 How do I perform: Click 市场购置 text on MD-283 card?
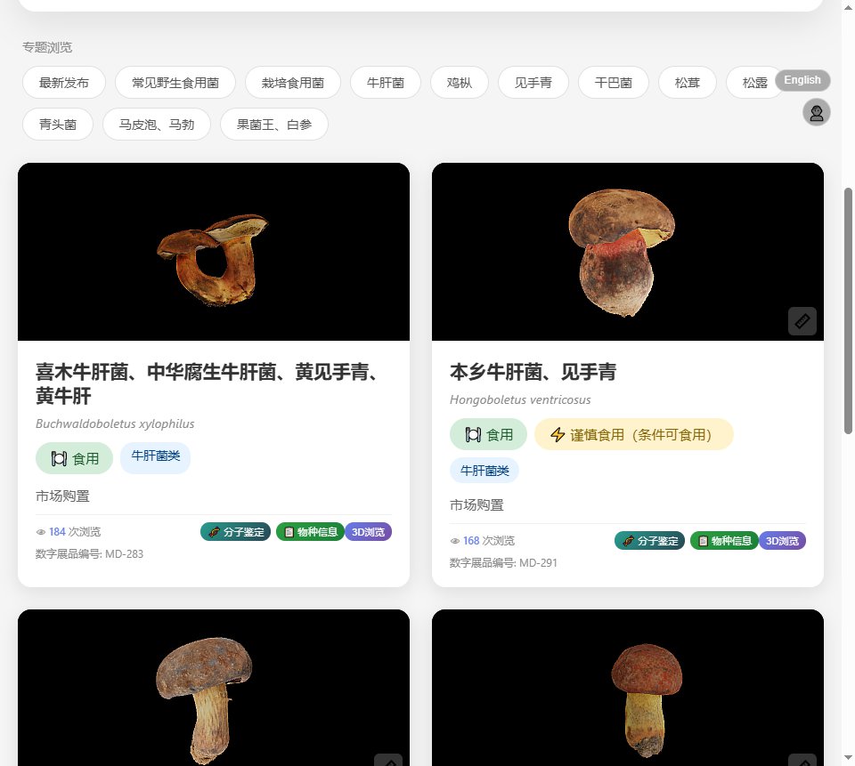62,496
